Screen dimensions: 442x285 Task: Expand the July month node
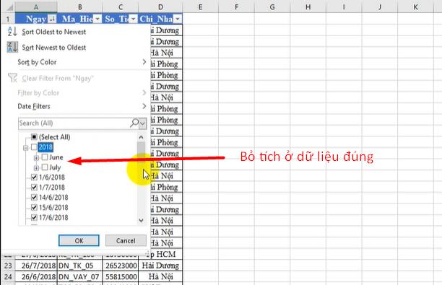[36, 168]
